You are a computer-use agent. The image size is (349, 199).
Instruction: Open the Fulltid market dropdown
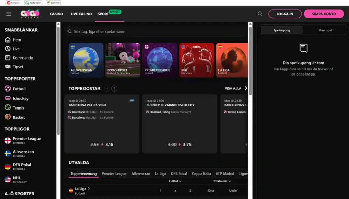click(175, 181)
